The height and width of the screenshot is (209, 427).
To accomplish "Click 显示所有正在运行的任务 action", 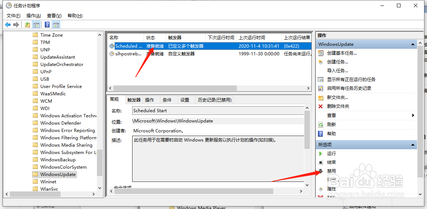I will tap(351, 80).
